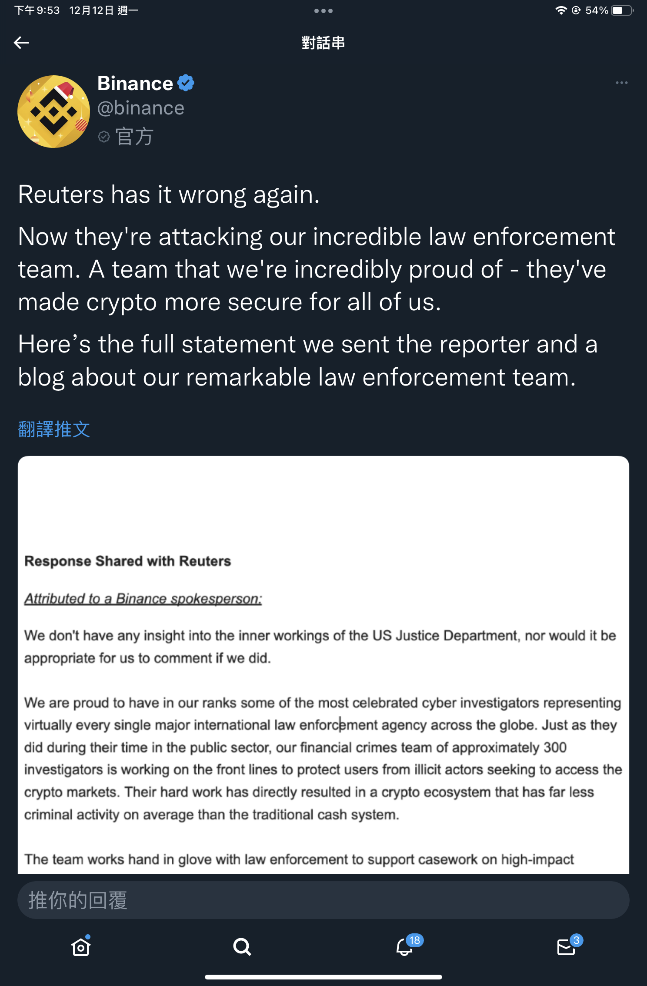This screenshot has width=647, height=986.
Task: Tap the @binance handle
Action: [141, 108]
